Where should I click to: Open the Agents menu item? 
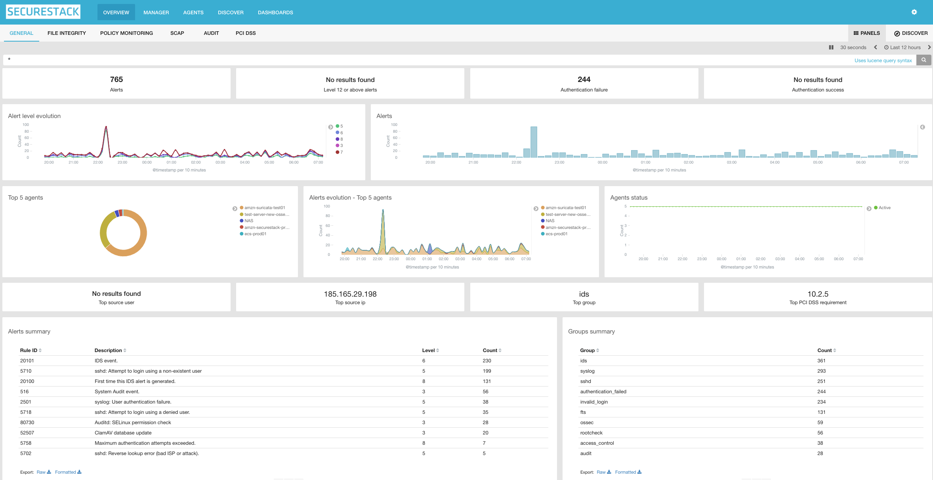193,13
